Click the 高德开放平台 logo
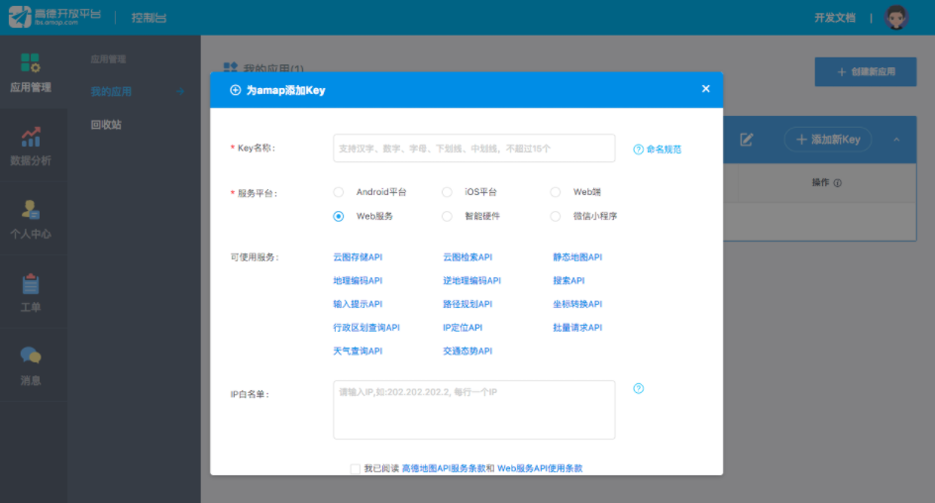This screenshot has width=935, height=503. point(54,17)
